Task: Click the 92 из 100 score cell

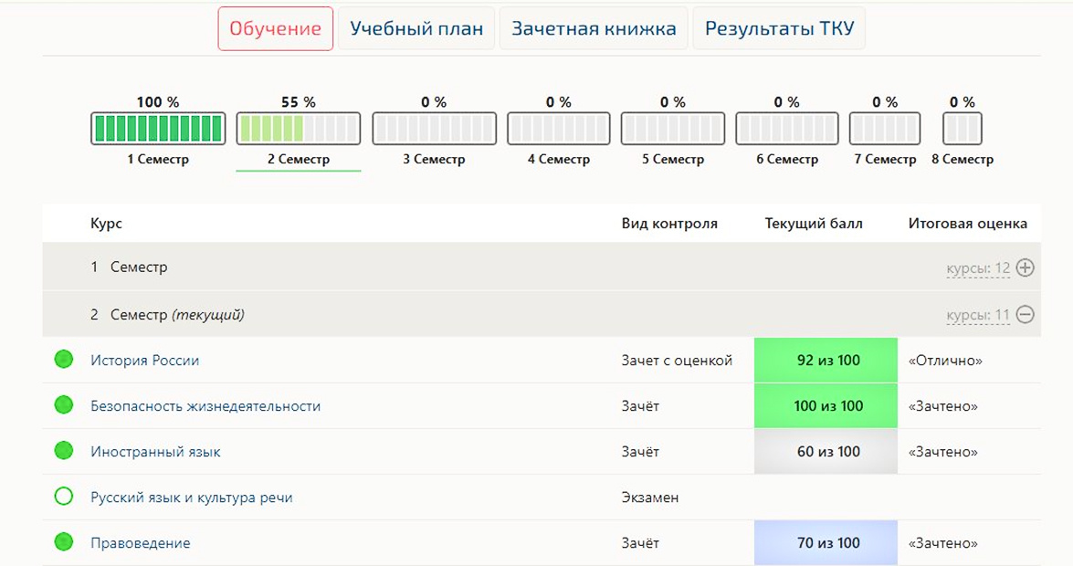Action: pyautogui.click(x=826, y=360)
